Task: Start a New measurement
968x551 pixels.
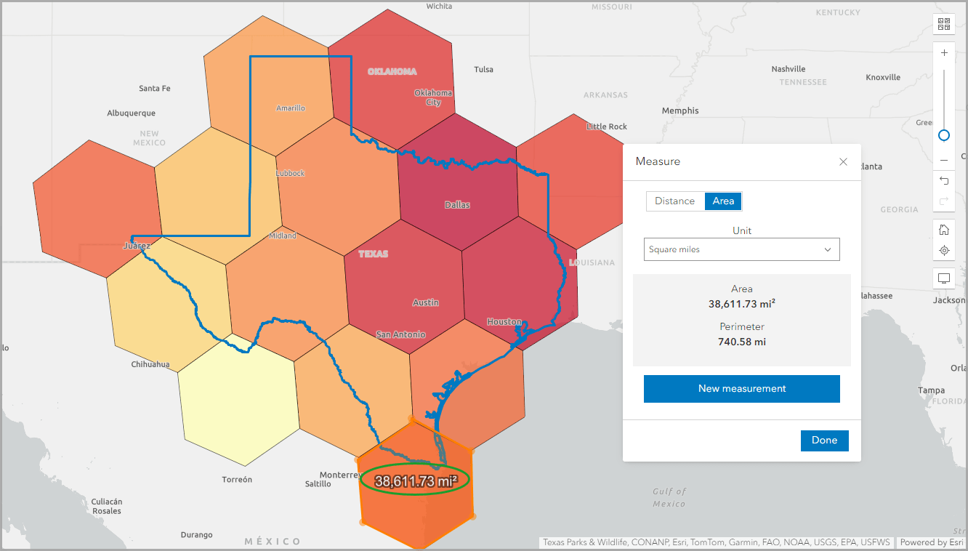Action: (x=741, y=388)
